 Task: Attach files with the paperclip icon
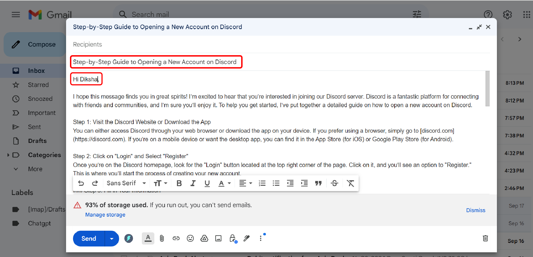tap(162, 238)
